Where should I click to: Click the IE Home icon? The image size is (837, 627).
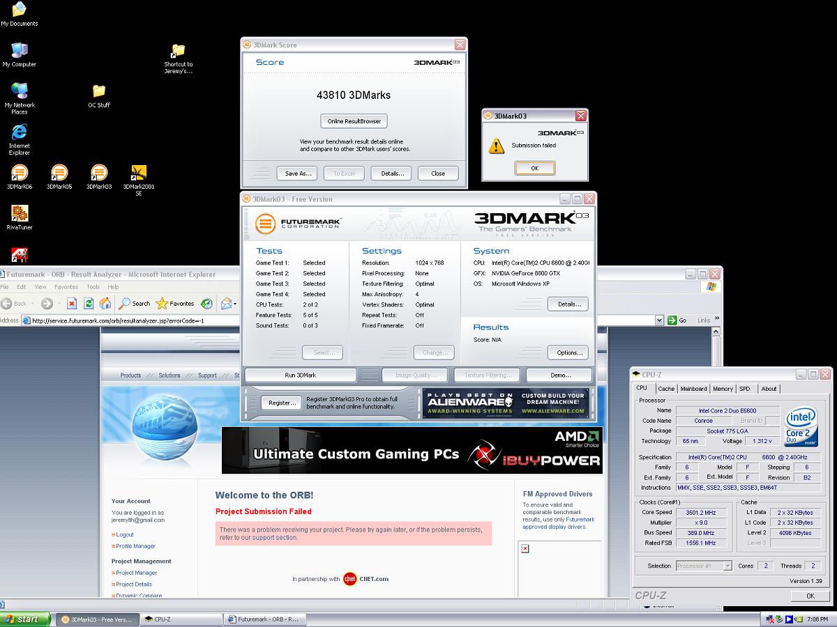(105, 303)
